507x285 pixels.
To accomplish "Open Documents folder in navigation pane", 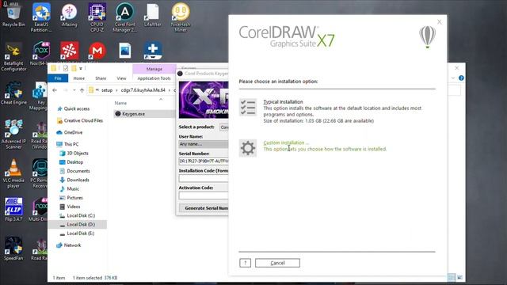I will [x=78, y=171].
